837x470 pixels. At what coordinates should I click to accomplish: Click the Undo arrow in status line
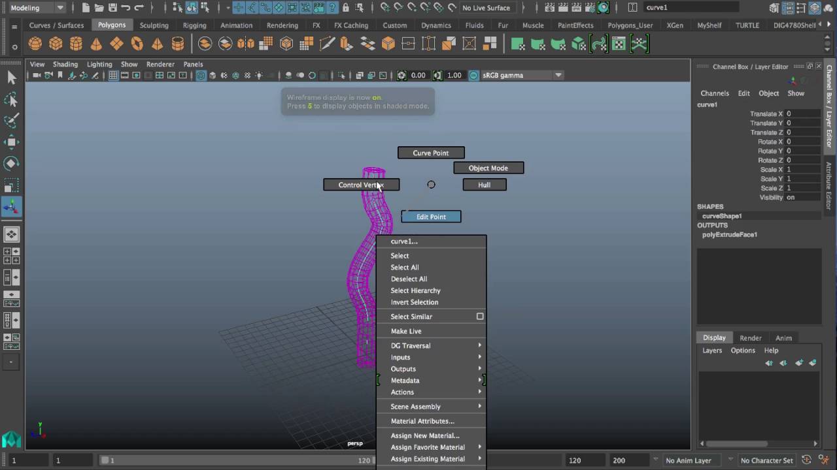126,8
